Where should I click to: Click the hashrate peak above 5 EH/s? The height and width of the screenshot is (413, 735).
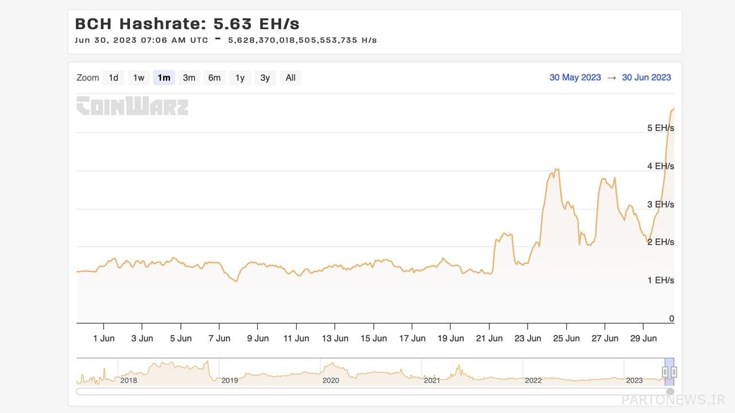(x=673, y=108)
